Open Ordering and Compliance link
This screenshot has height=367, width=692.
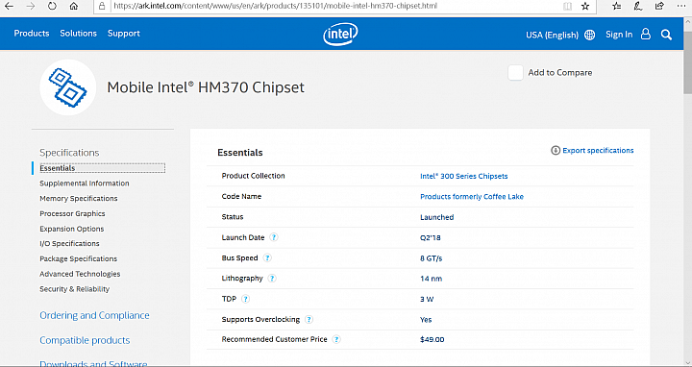pyautogui.click(x=94, y=315)
